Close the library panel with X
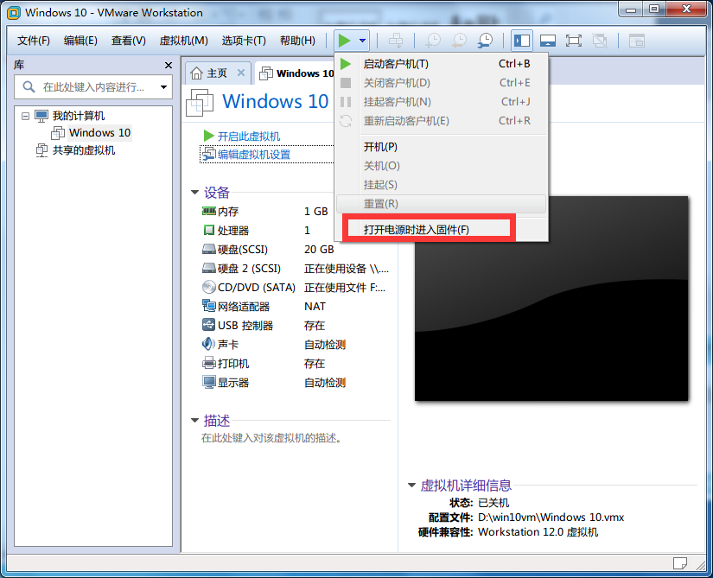This screenshot has height=578, width=713. [169, 66]
